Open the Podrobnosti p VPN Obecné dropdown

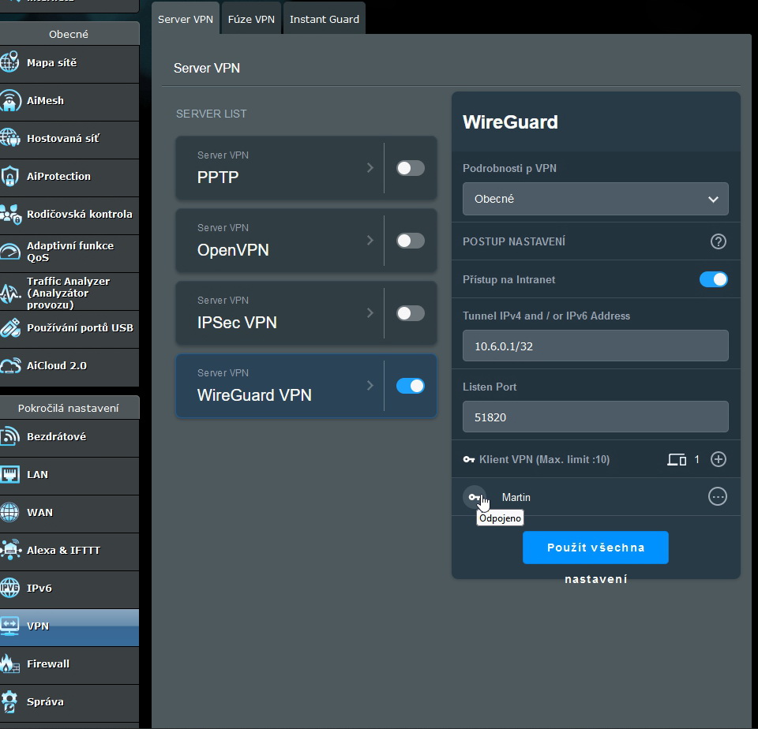(x=595, y=199)
